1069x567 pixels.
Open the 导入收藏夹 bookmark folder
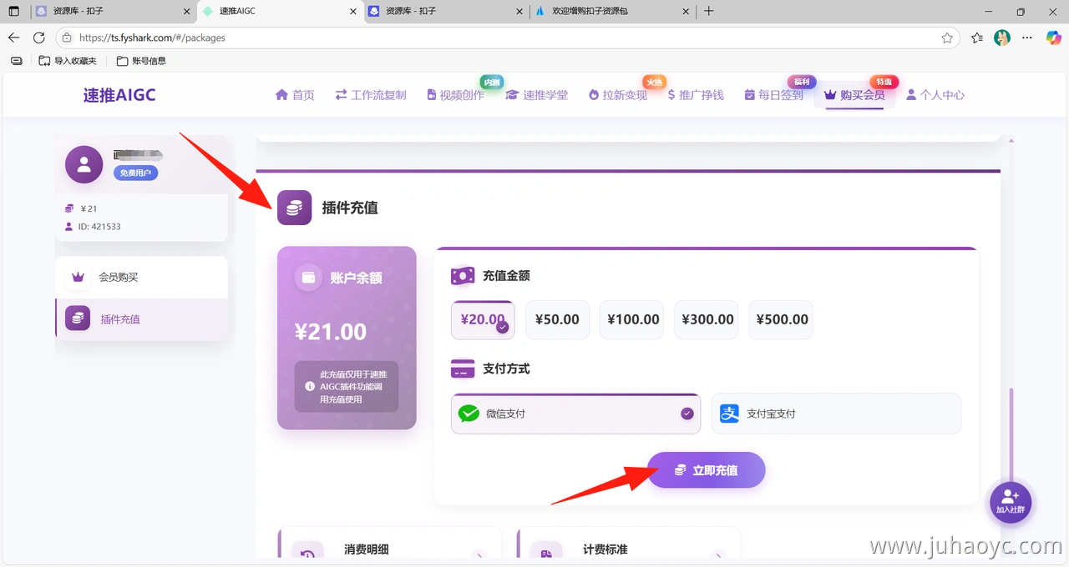(x=68, y=61)
